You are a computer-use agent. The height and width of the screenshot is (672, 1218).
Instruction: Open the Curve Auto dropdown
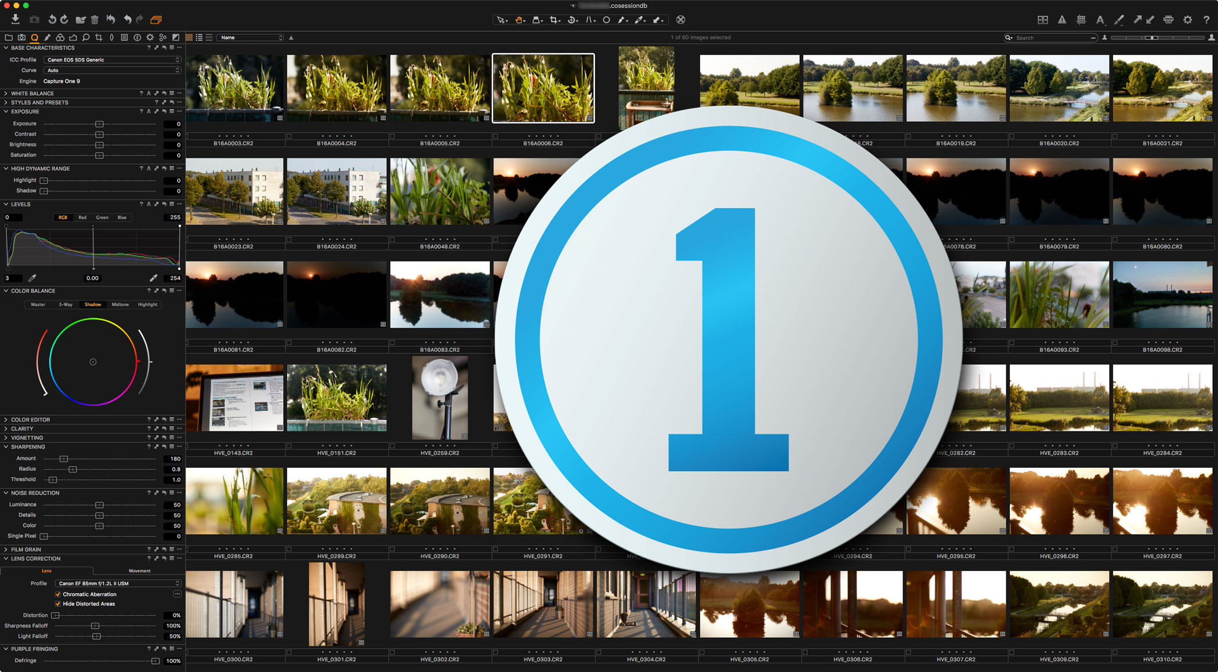[x=113, y=70]
